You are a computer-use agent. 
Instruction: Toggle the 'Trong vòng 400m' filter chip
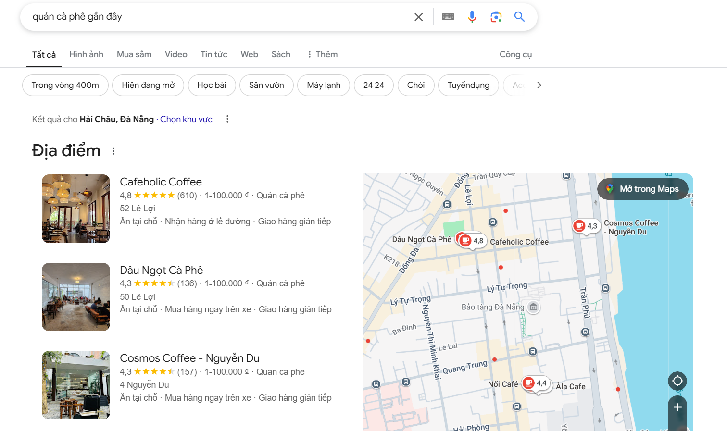coord(65,86)
